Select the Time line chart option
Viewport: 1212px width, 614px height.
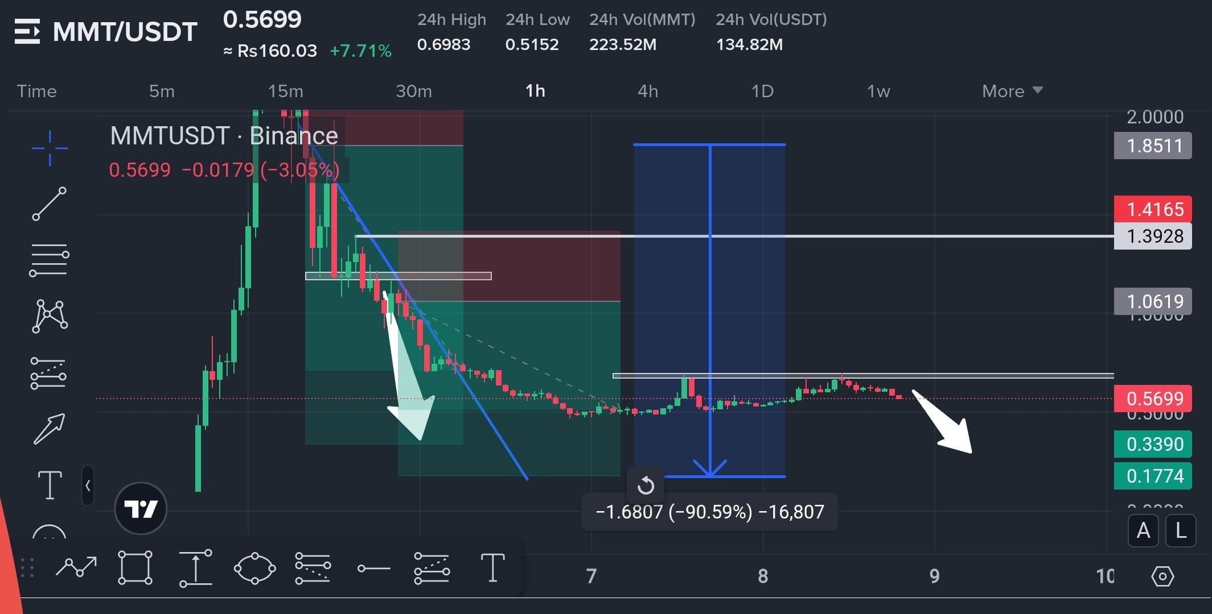tap(37, 91)
